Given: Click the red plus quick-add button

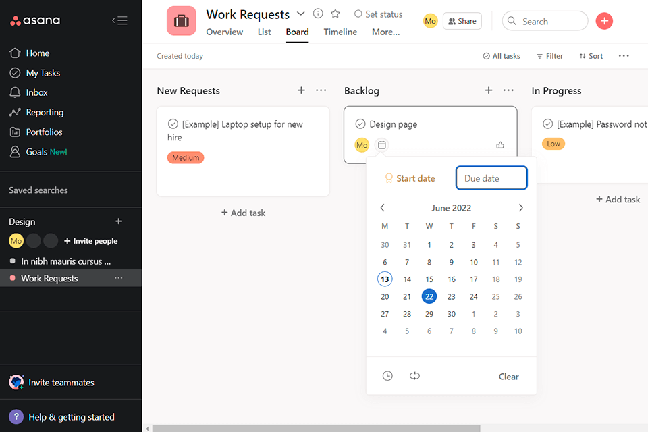Looking at the screenshot, I should tap(604, 21).
